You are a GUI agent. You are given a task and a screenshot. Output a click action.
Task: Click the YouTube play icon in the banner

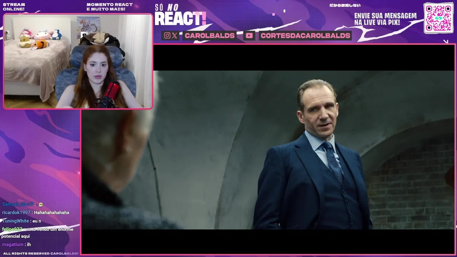click(x=249, y=35)
